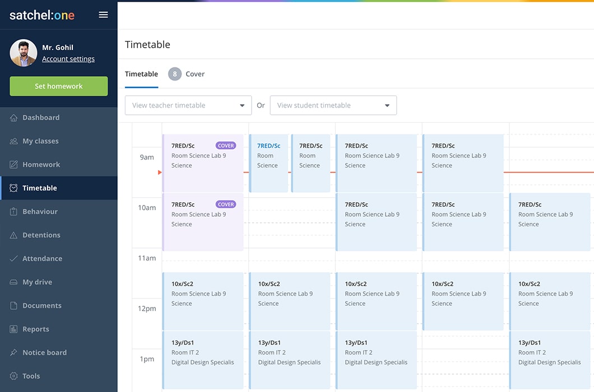Image resolution: width=594 pixels, height=392 pixels.
Task: Click the current time red marker
Action: pyautogui.click(x=160, y=172)
